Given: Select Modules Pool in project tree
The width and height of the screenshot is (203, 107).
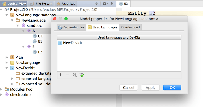Looking at the screenshot, I should pyautogui.click(x=22, y=89).
